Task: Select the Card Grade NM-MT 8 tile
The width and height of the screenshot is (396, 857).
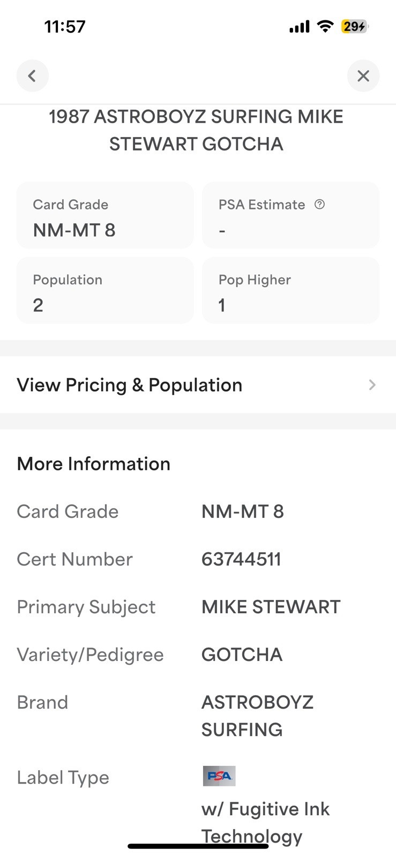Action: (105, 215)
